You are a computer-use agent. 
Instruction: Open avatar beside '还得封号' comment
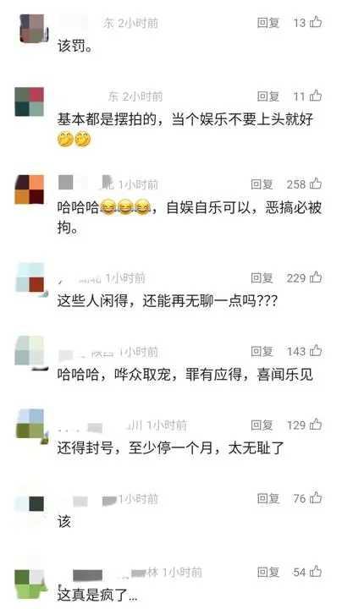30,425
